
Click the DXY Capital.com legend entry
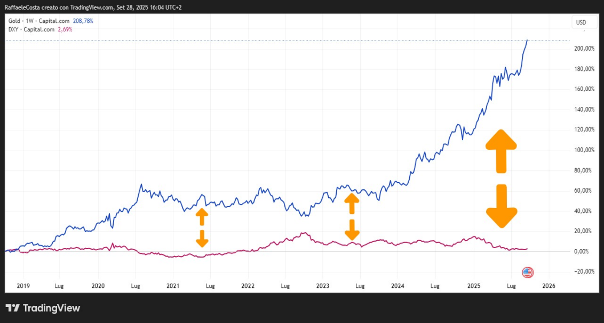(x=31, y=29)
